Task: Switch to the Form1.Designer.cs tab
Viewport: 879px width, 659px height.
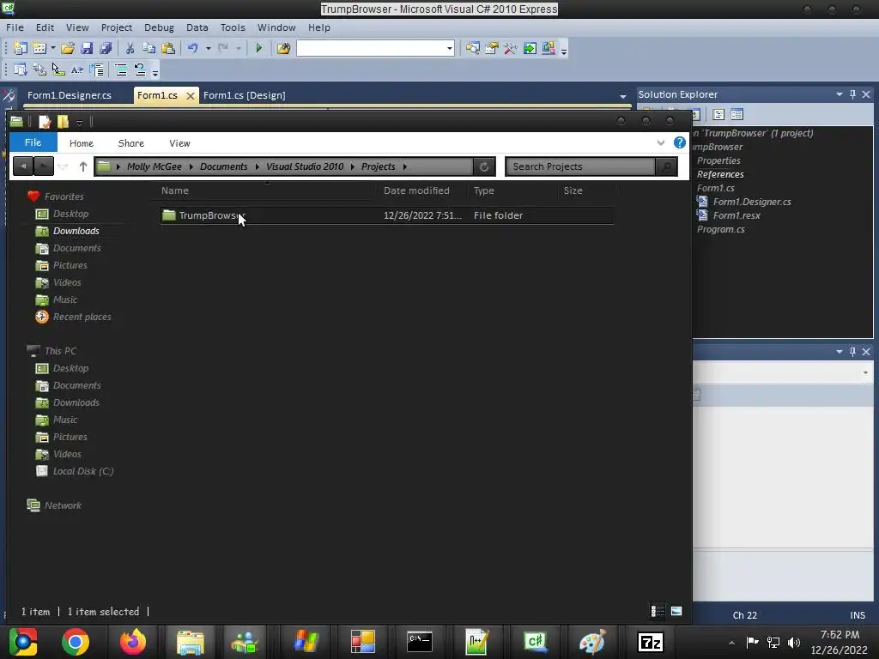Action: tap(70, 95)
